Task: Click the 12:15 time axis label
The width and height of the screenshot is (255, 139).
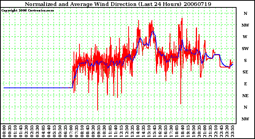Action: (x=121, y=131)
